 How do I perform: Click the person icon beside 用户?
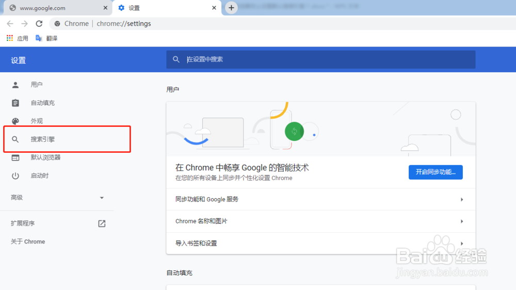(x=15, y=85)
